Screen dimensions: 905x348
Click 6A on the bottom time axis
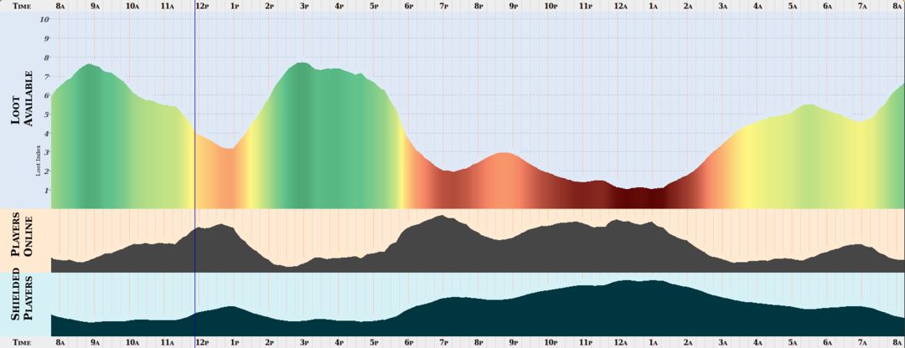(x=827, y=342)
